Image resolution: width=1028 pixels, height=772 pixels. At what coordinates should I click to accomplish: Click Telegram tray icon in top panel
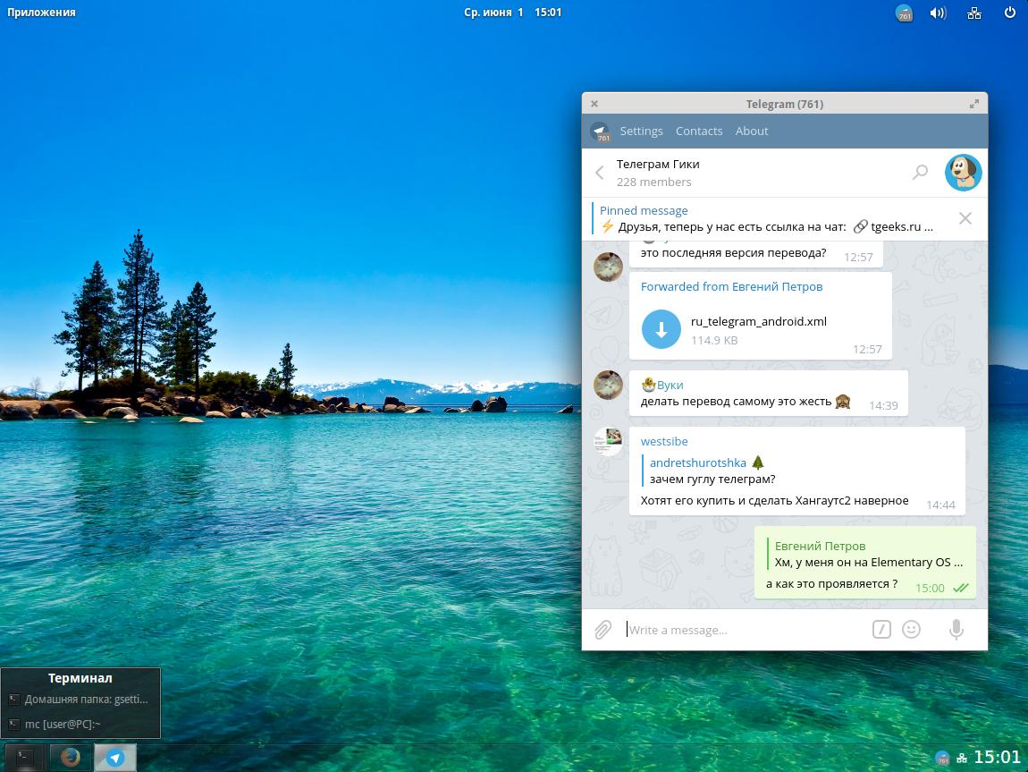coord(904,13)
